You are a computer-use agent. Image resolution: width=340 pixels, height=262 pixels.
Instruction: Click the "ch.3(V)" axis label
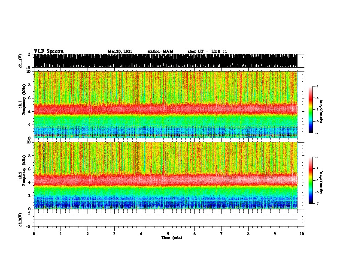(x=21, y=220)
